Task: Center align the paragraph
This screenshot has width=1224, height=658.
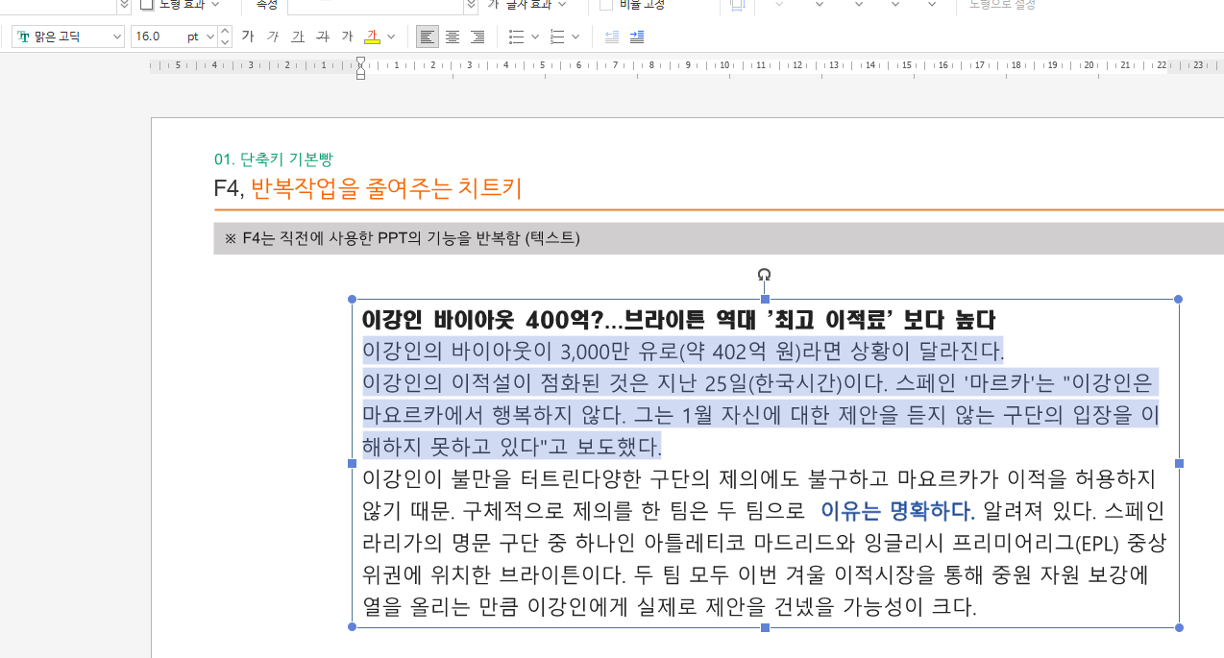Action: (453, 37)
